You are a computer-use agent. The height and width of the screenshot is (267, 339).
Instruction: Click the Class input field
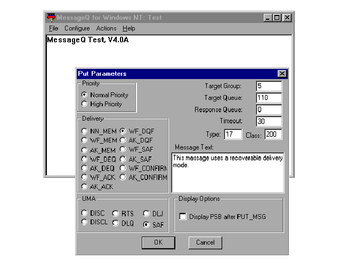pos(273,134)
